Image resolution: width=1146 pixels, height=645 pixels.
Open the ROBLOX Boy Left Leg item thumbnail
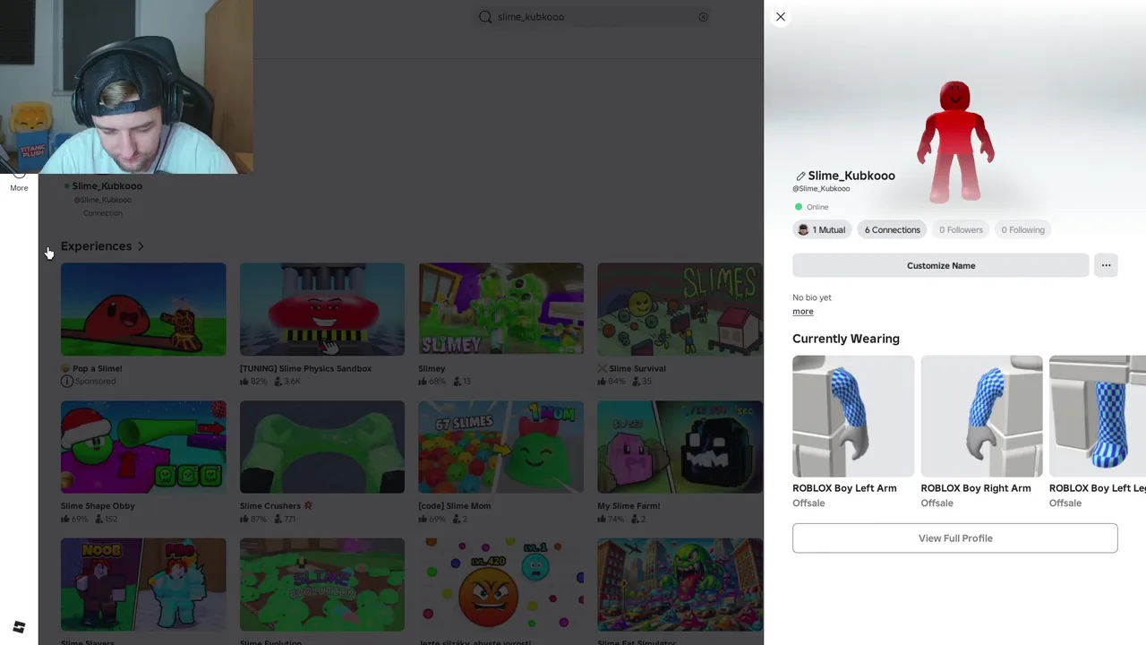coord(1098,417)
